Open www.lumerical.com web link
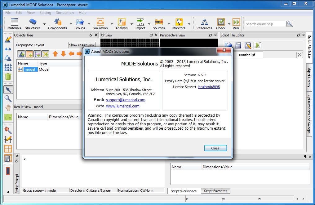This screenshot has width=315, height=205. pos(122,106)
